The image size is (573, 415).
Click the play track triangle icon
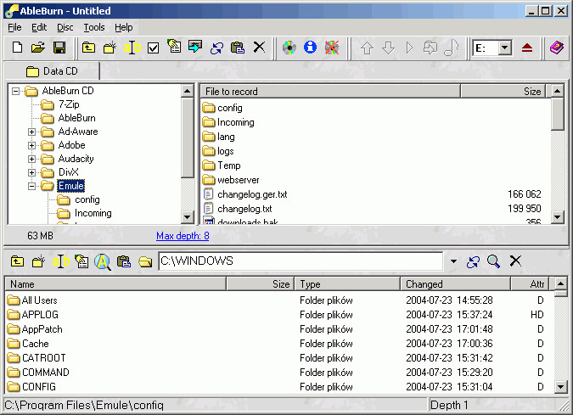click(x=409, y=48)
